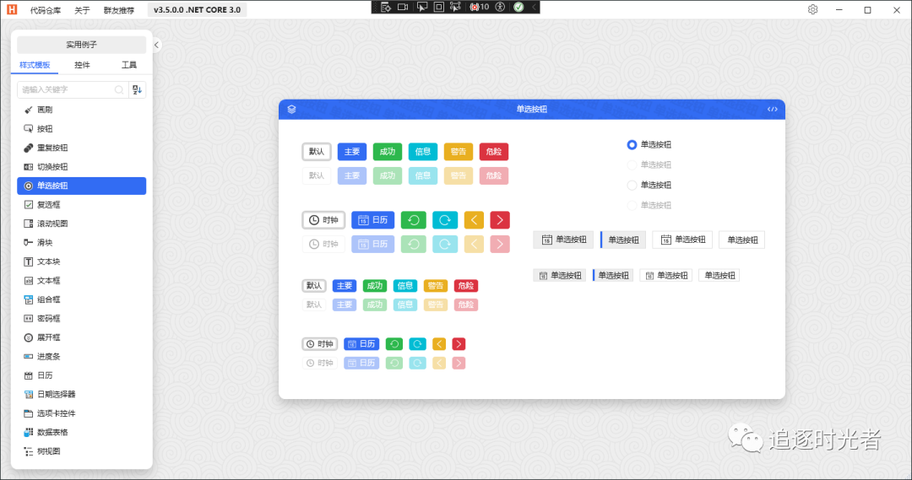Open the 组合框 combo box sample
912x480 pixels.
coord(81,299)
